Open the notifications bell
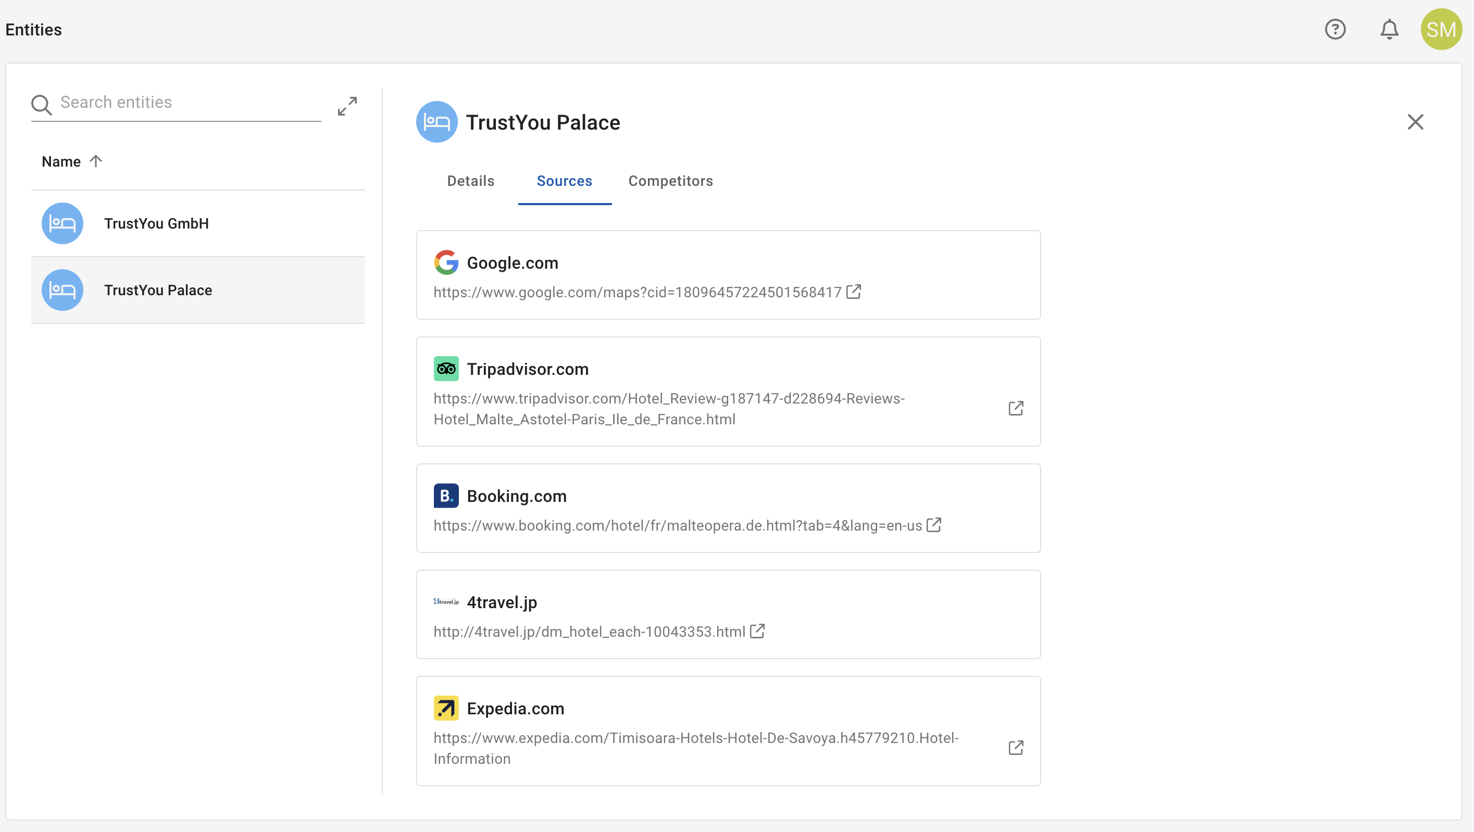The width and height of the screenshot is (1474, 832). [x=1389, y=29]
